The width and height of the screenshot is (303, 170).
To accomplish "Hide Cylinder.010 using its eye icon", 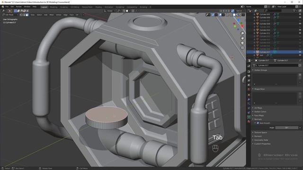I will pos(300,30).
